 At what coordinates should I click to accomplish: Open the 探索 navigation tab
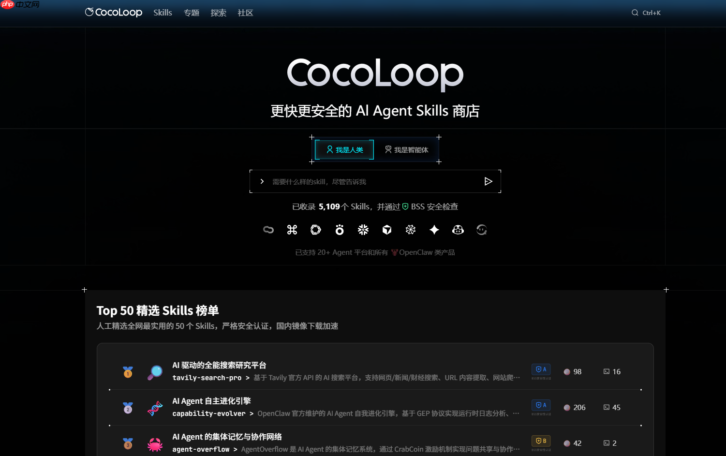[x=218, y=13]
